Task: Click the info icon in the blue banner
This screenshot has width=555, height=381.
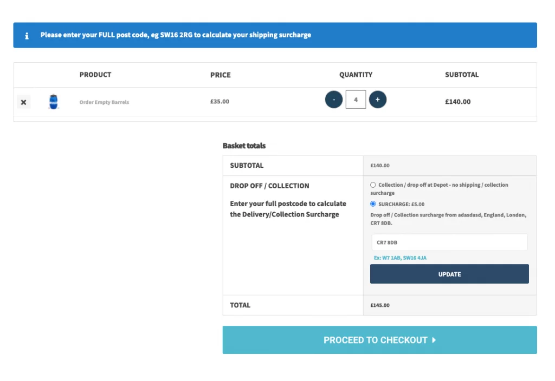Action: pyautogui.click(x=27, y=36)
